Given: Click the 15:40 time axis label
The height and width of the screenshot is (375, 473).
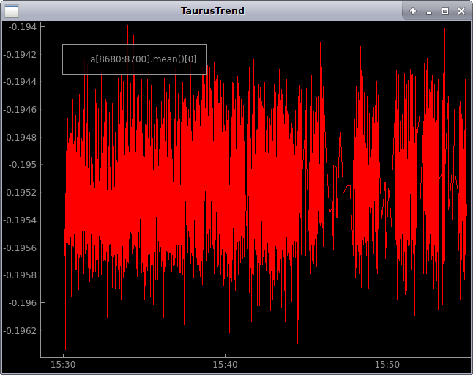Looking at the screenshot, I should (x=225, y=364).
